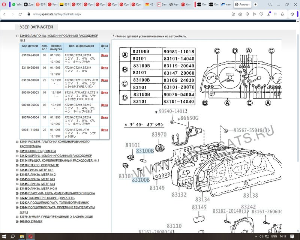Expand the 83242 ТАХОМЕТР В СБОРЕ node
The image size is (300, 240).
(x=17, y=198)
